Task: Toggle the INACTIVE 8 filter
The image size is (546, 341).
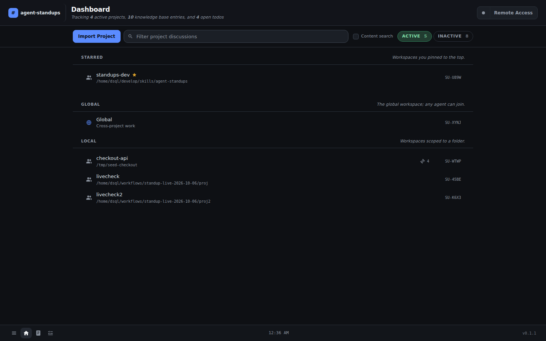Action: 453,36
